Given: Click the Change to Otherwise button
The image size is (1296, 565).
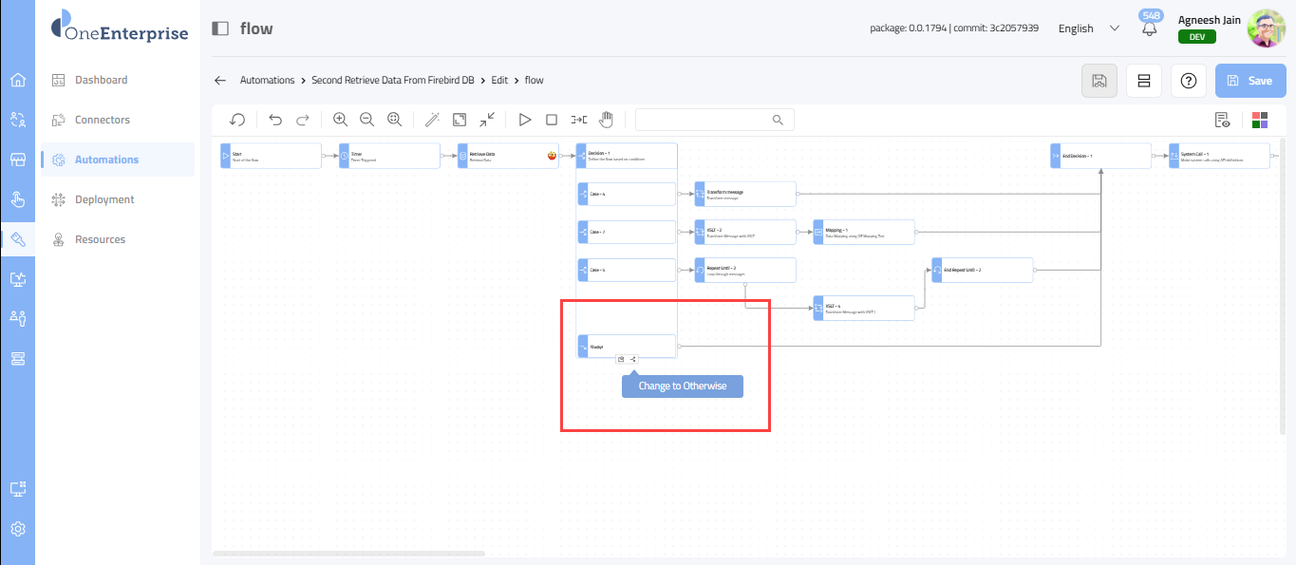Looking at the screenshot, I should [682, 386].
